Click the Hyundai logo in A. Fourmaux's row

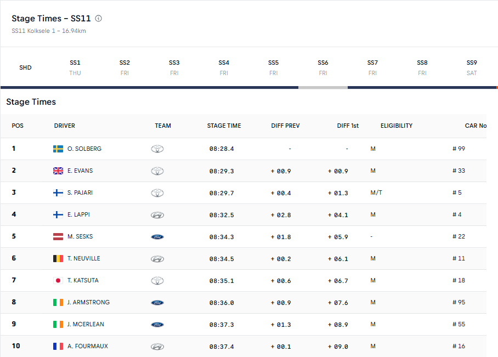pos(157,347)
